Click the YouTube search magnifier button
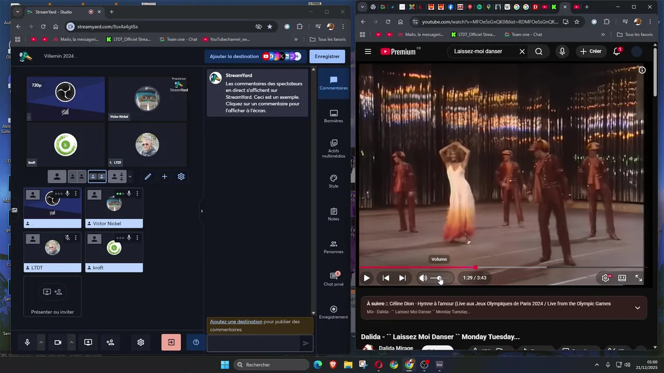 coord(539,51)
